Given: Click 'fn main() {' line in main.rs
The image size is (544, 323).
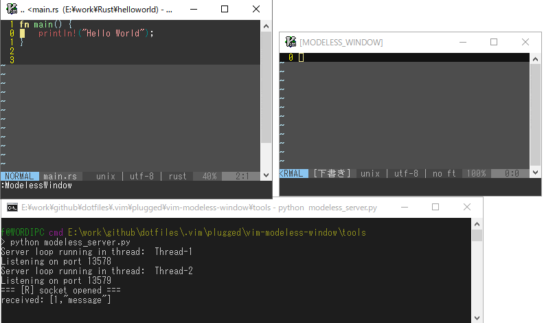Looking at the screenshot, I should point(45,24).
